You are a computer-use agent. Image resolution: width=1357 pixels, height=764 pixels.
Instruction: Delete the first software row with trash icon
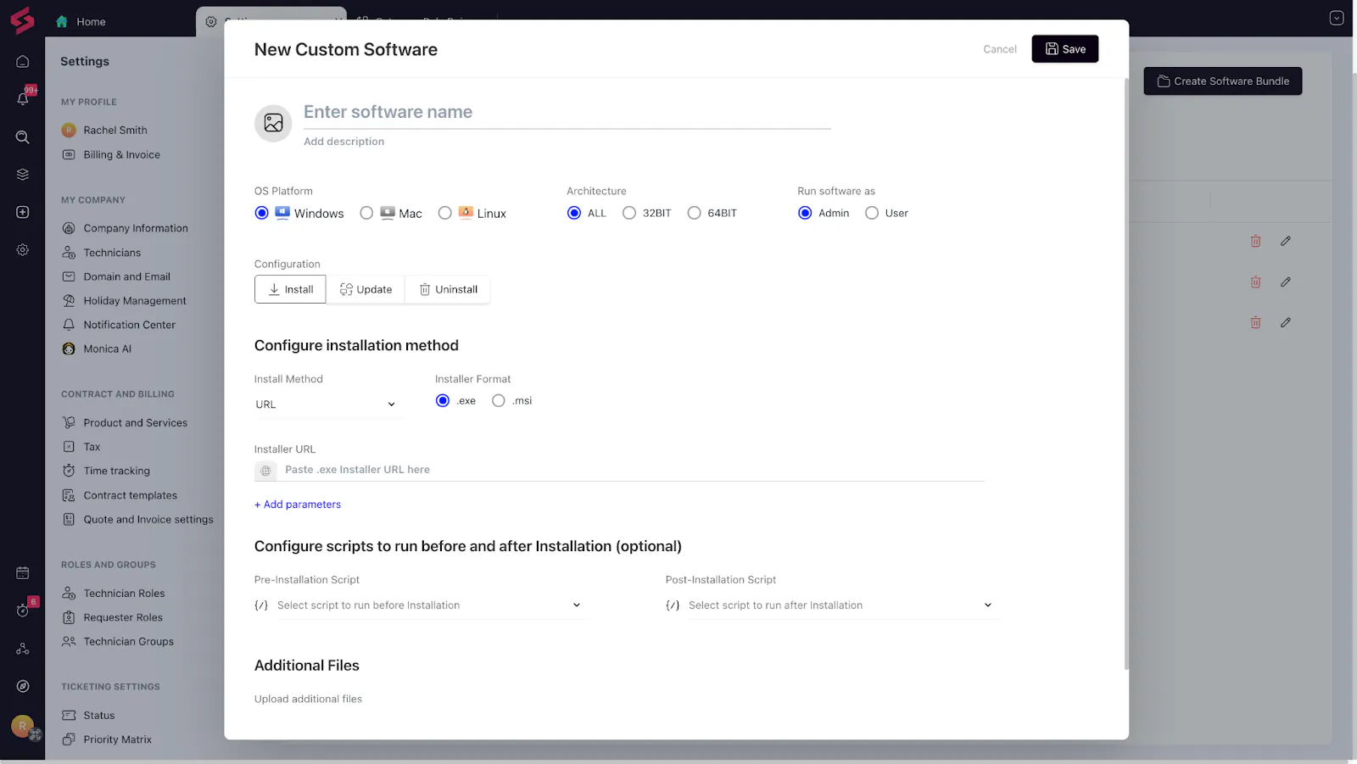(1255, 242)
